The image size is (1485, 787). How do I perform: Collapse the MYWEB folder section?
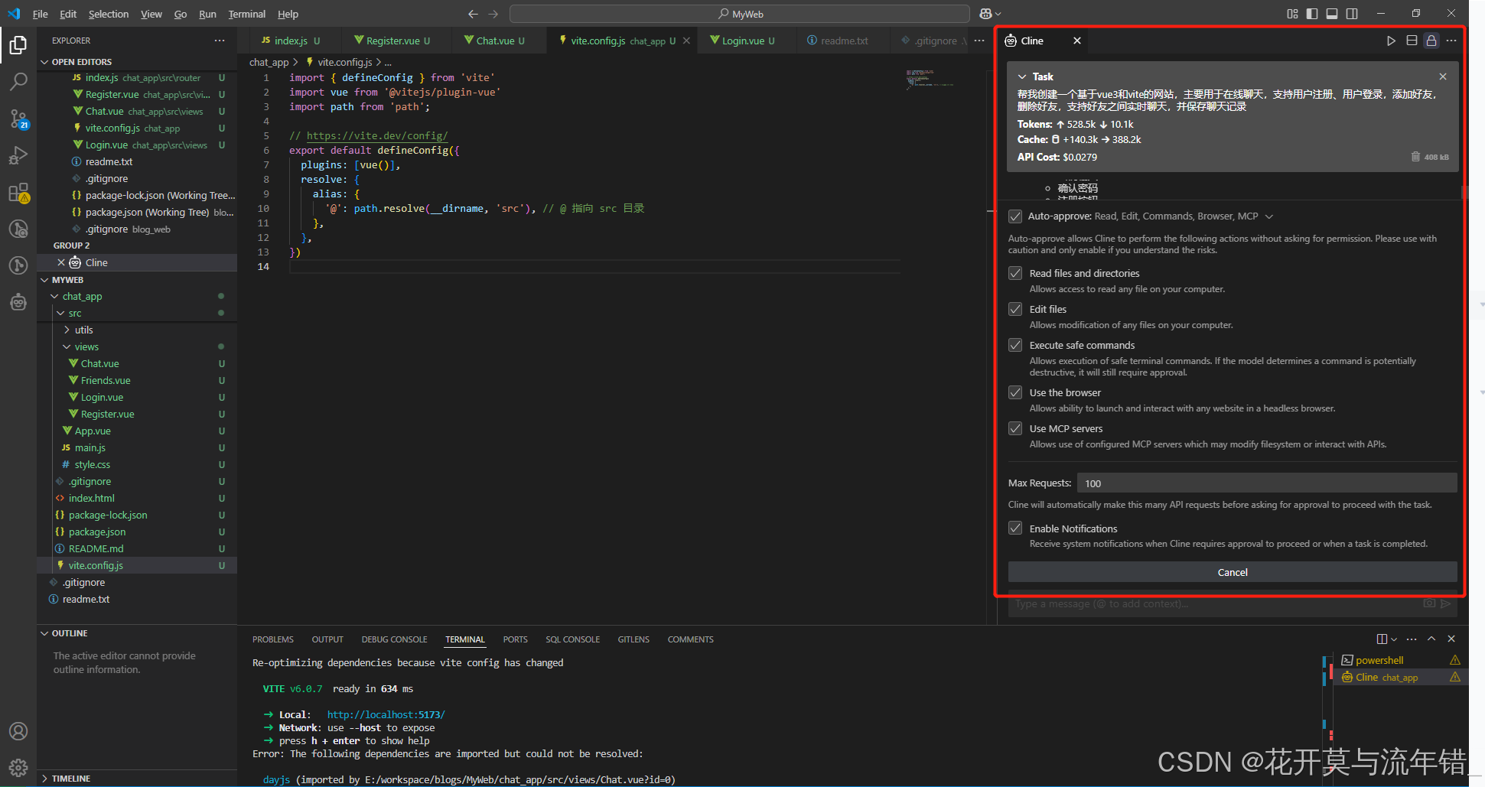pos(44,280)
